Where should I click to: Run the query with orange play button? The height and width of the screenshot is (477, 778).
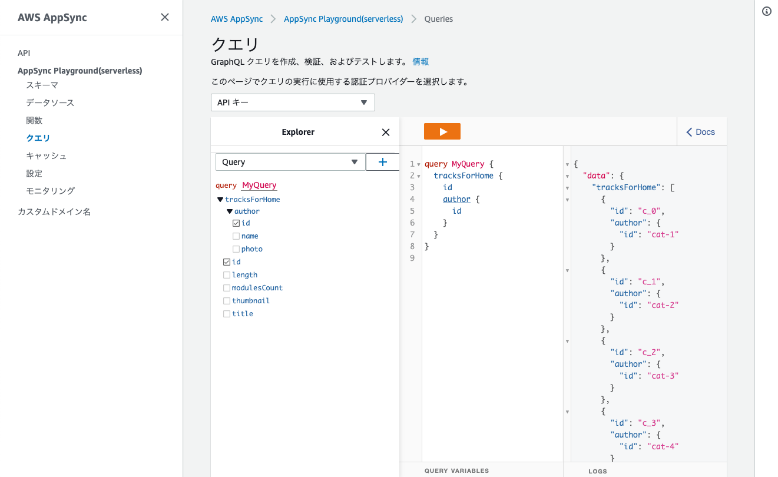point(442,131)
